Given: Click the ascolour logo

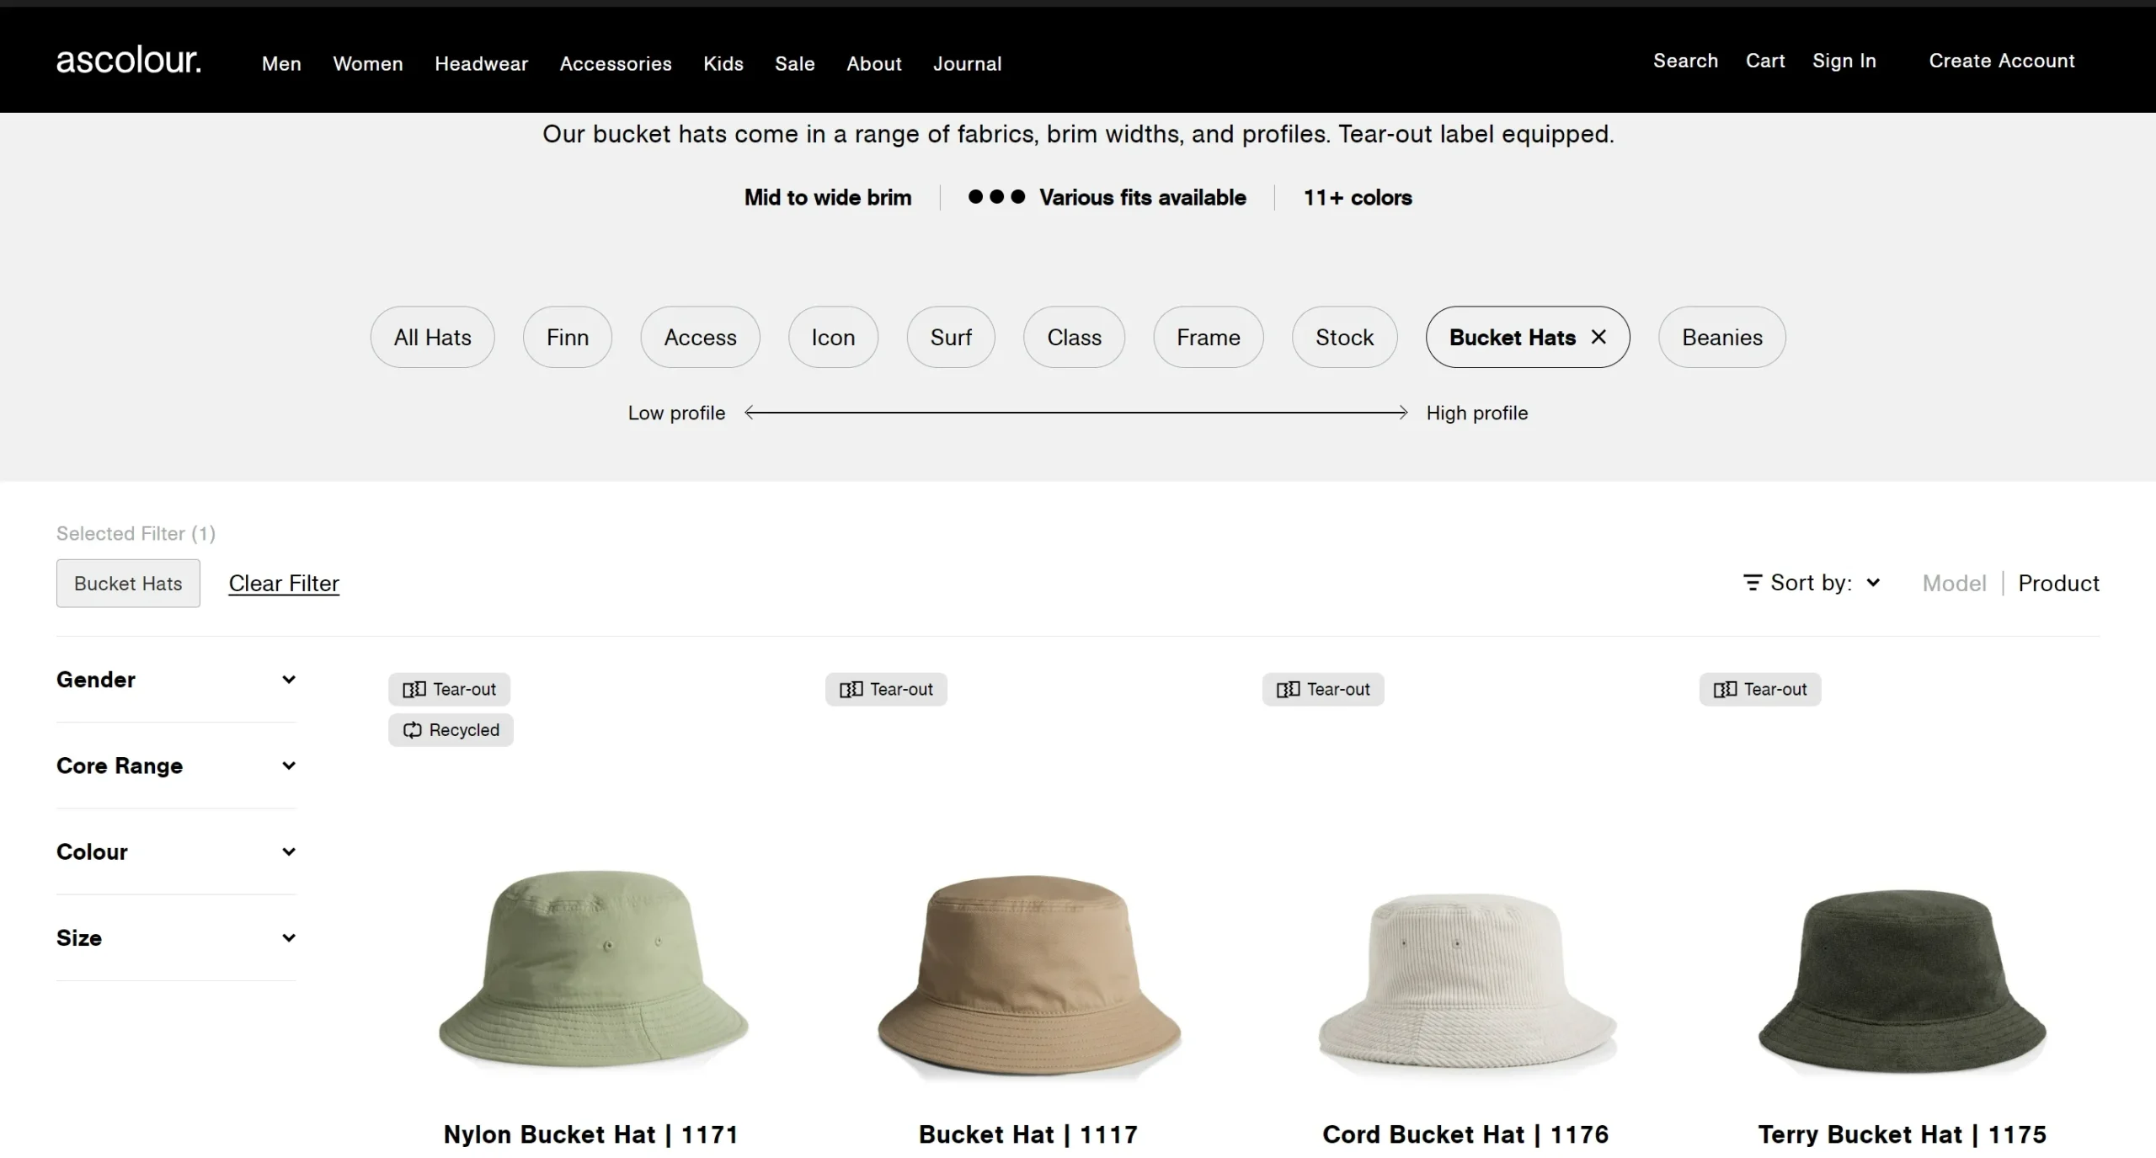Looking at the screenshot, I should pos(128,61).
